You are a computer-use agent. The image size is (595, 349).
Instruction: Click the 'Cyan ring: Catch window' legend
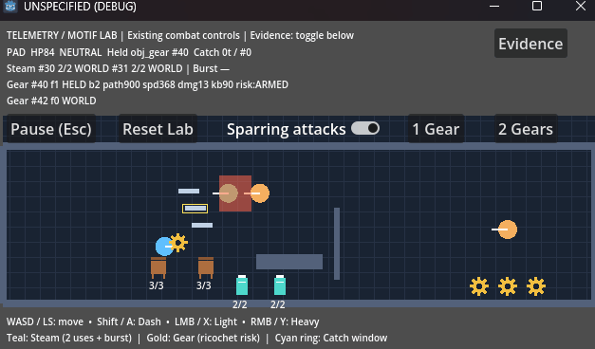point(331,338)
